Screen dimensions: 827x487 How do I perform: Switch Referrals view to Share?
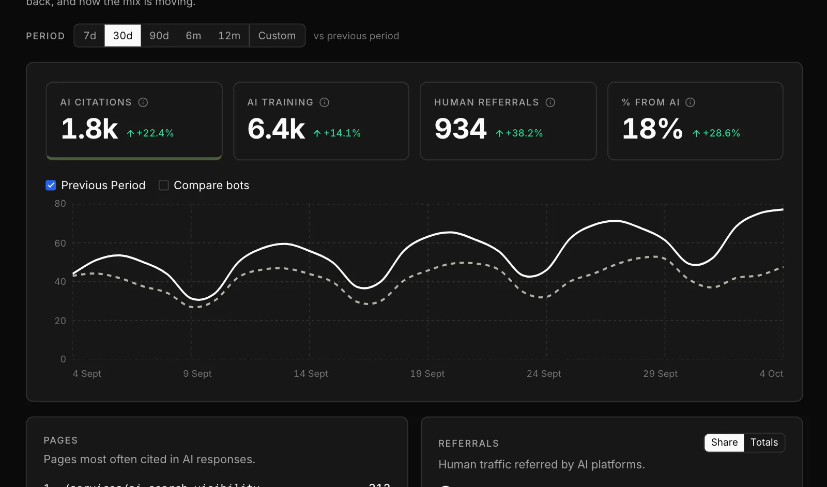point(725,443)
